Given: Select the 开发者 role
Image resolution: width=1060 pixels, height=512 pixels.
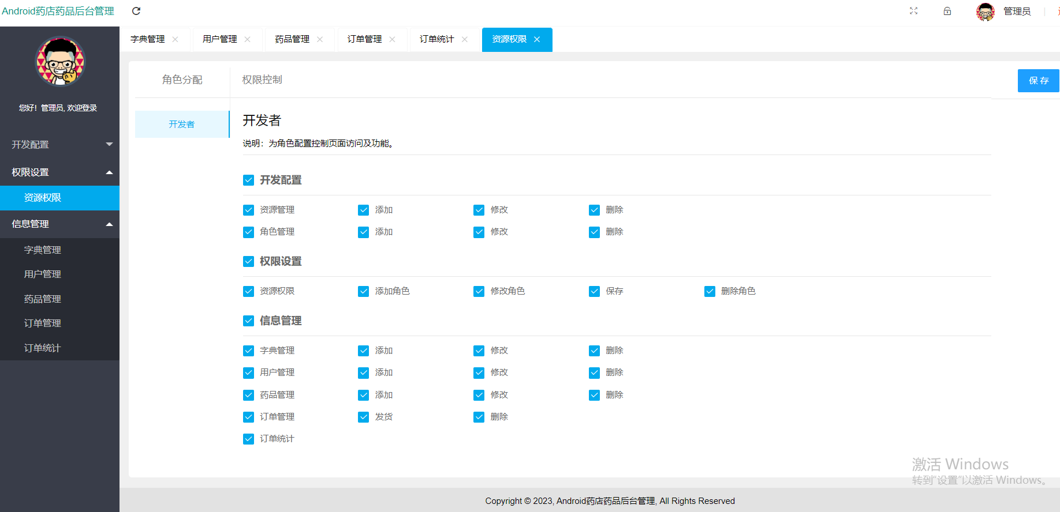Looking at the screenshot, I should pyautogui.click(x=182, y=125).
